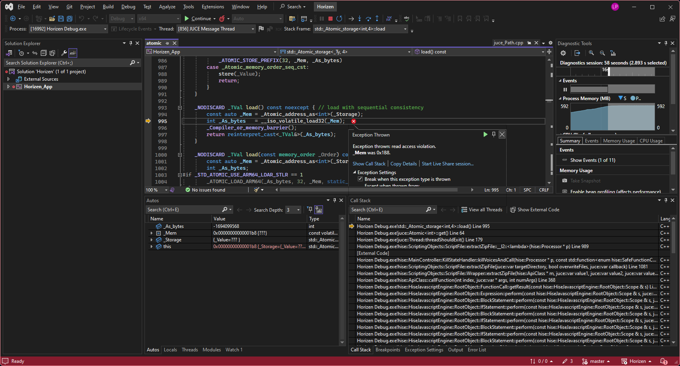Open Solution Explorer Properties wrench icon
The height and width of the screenshot is (366, 680).
click(64, 53)
